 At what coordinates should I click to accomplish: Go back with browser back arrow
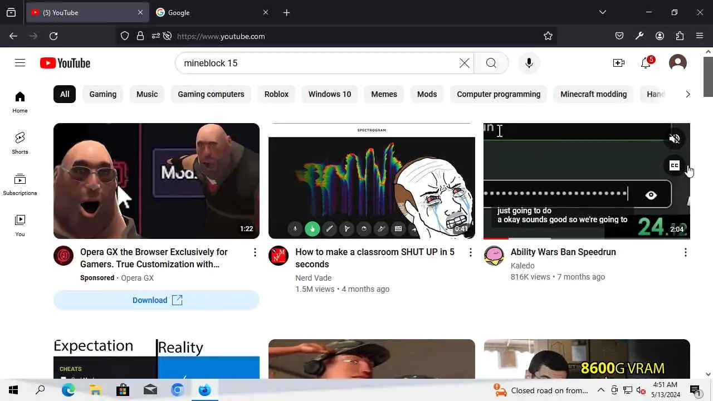[13, 36]
